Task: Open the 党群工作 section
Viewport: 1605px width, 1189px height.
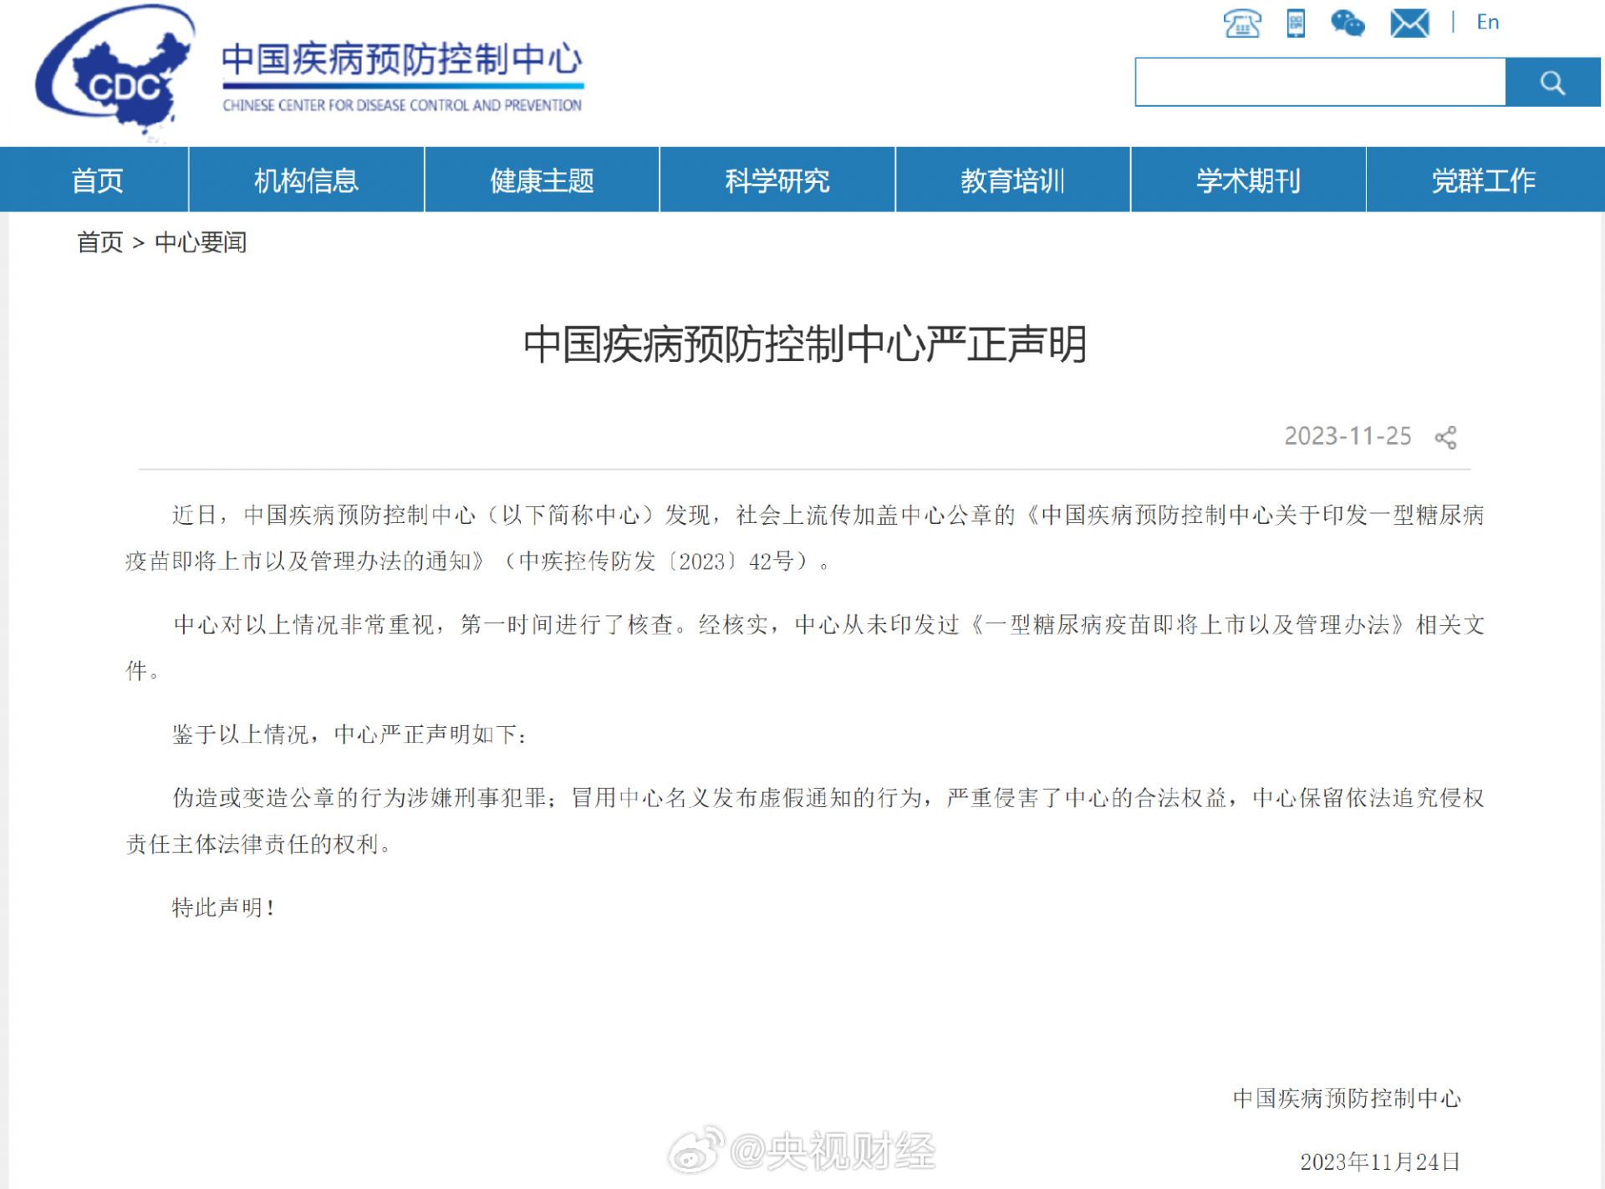Action: [1484, 180]
